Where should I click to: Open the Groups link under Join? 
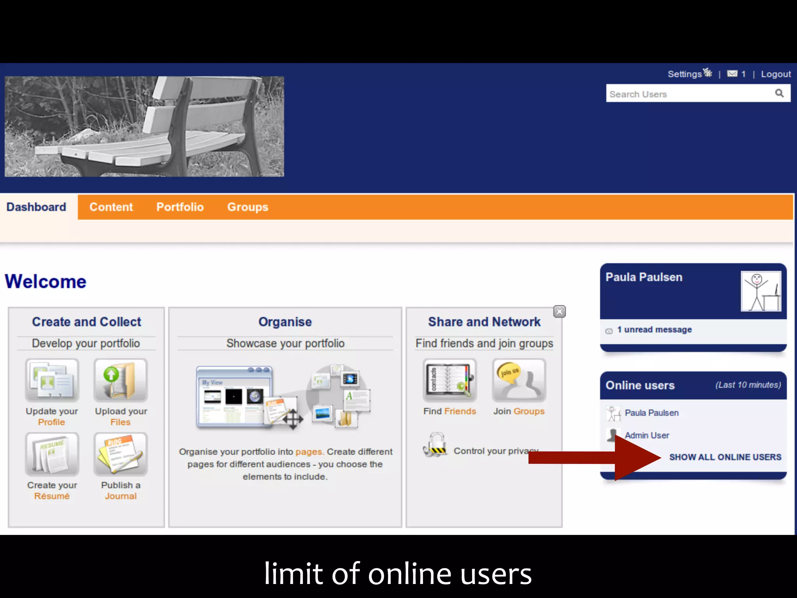click(529, 411)
